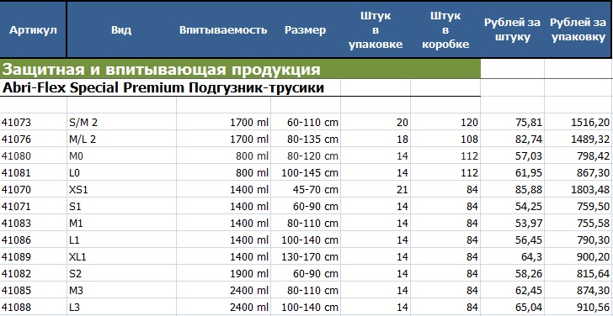
Task: Select the XS1 type cell
Action: coord(121,190)
